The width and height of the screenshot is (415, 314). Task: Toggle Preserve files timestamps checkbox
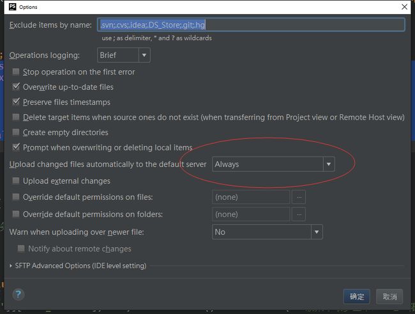point(16,102)
